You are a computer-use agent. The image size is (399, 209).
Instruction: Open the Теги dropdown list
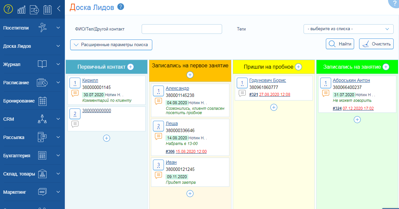(348, 29)
